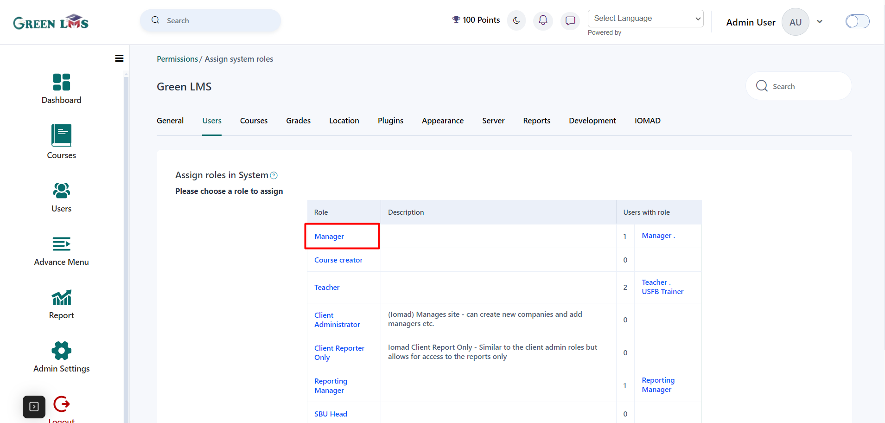Open the 'Manager .' user link
This screenshot has height=423, width=885.
click(658, 236)
